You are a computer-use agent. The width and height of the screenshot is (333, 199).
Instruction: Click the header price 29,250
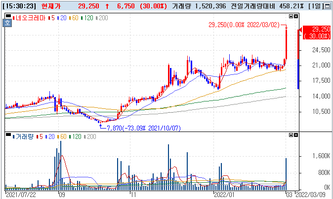click(88, 6)
